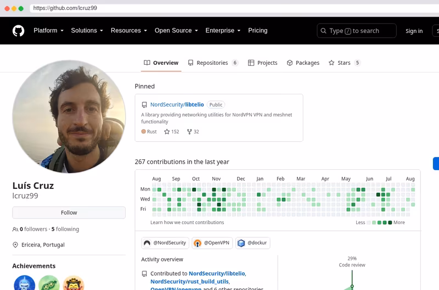Click the fork count 32 on libtelio
Image resolution: width=439 pixels, height=290 pixels.
click(x=193, y=132)
